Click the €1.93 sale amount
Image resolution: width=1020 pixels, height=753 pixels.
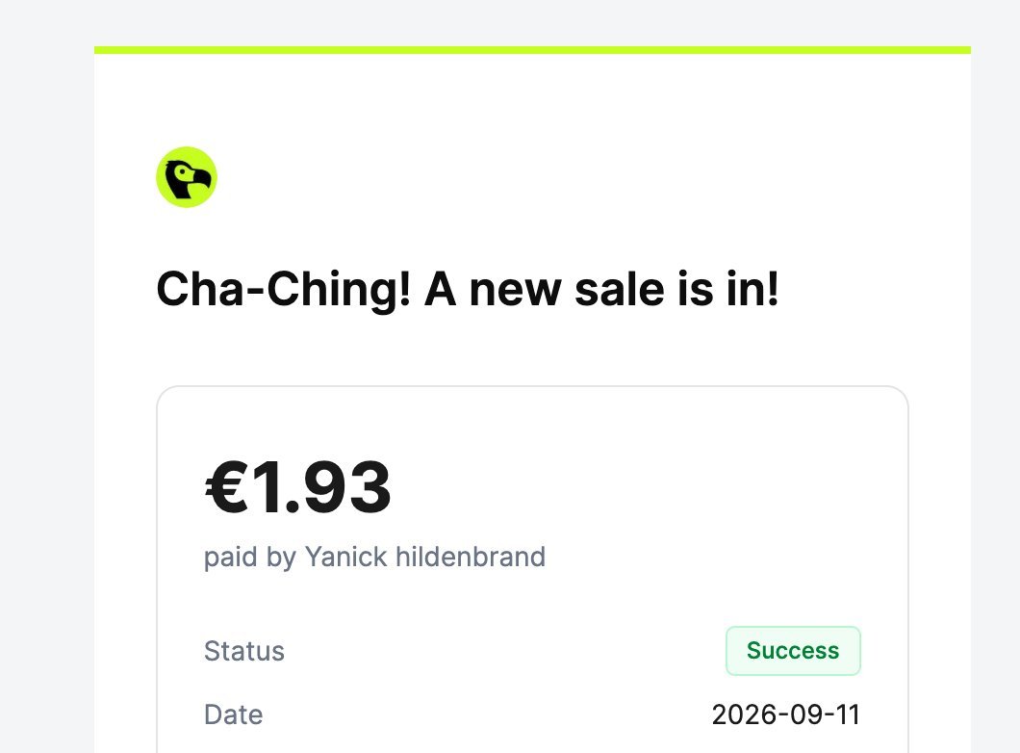pos(298,487)
